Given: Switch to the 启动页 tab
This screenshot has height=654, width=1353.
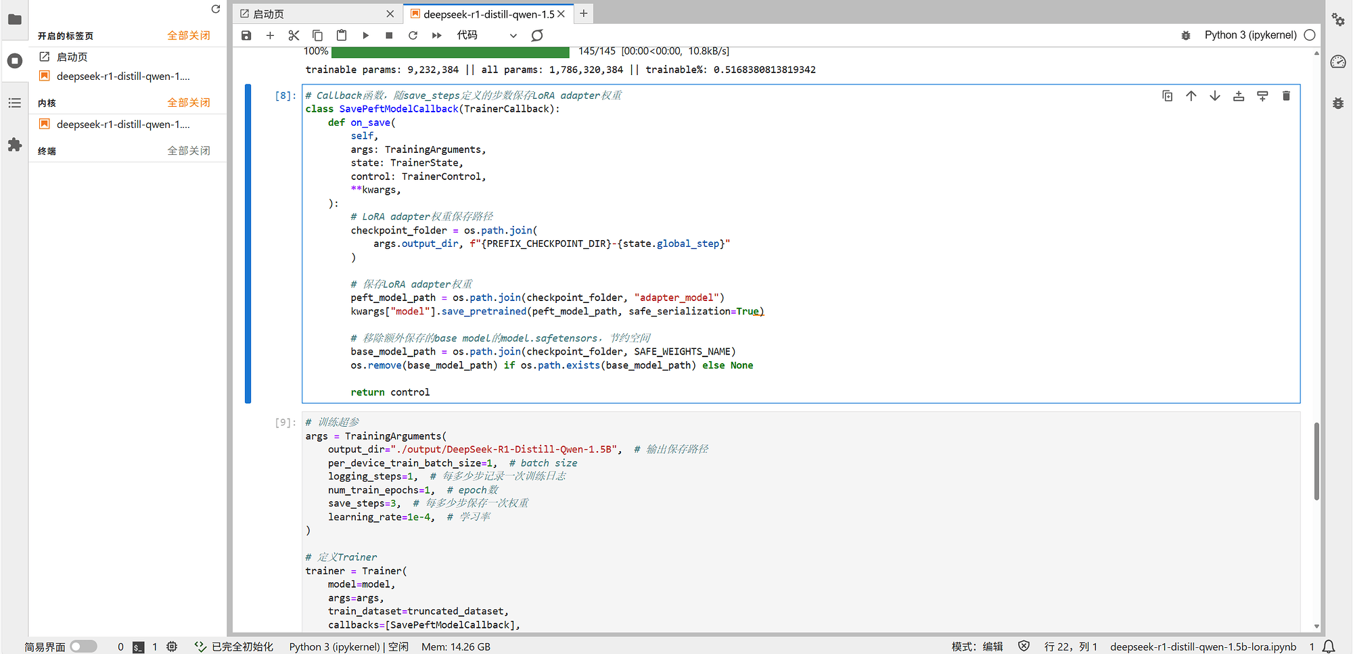Looking at the screenshot, I should coord(269,14).
